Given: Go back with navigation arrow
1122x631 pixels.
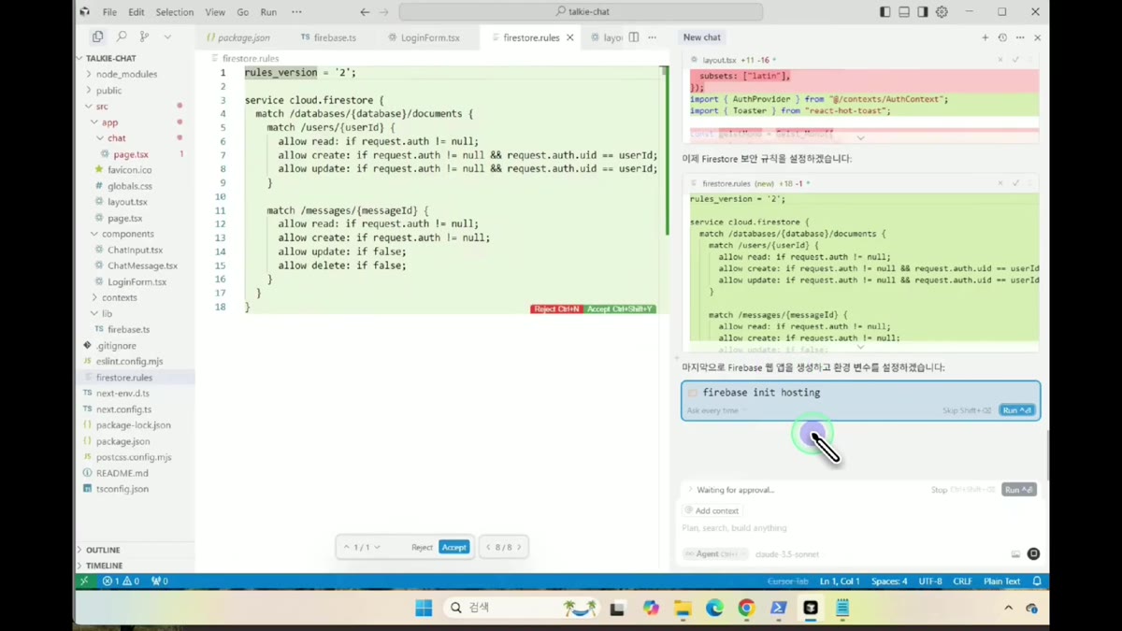Looking at the screenshot, I should click(x=365, y=12).
